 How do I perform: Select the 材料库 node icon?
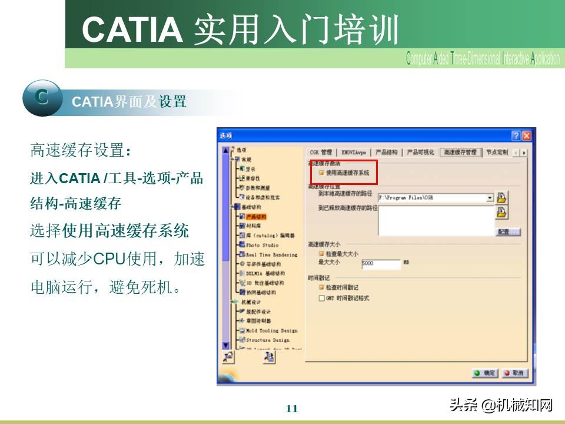pos(242,226)
